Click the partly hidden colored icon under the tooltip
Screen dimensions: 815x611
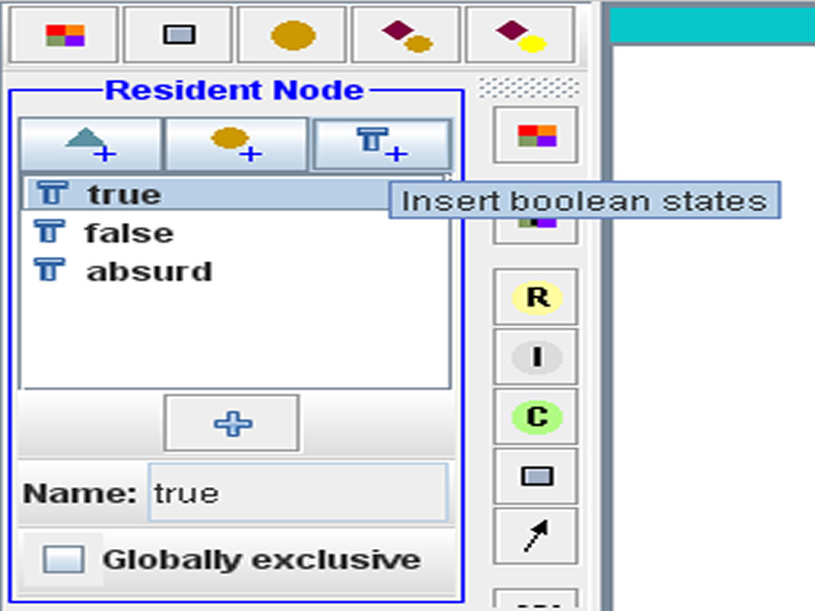pyautogui.click(x=536, y=230)
